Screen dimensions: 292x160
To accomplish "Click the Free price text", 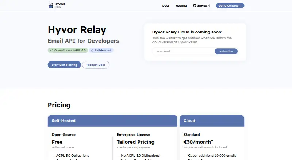I will tap(57, 142).
